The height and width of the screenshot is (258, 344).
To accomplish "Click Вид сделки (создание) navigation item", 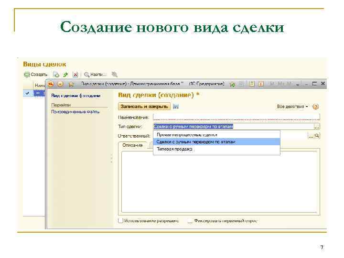I will (76, 96).
